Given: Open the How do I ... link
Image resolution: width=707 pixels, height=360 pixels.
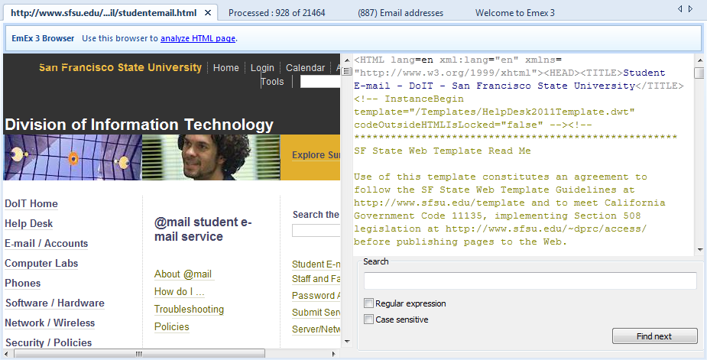Looking at the screenshot, I should pyautogui.click(x=180, y=291).
